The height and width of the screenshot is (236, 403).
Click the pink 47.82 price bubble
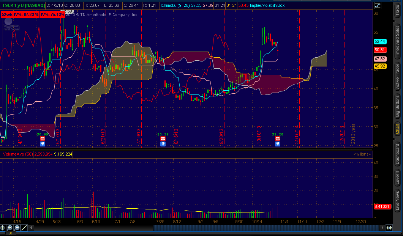[380, 59]
